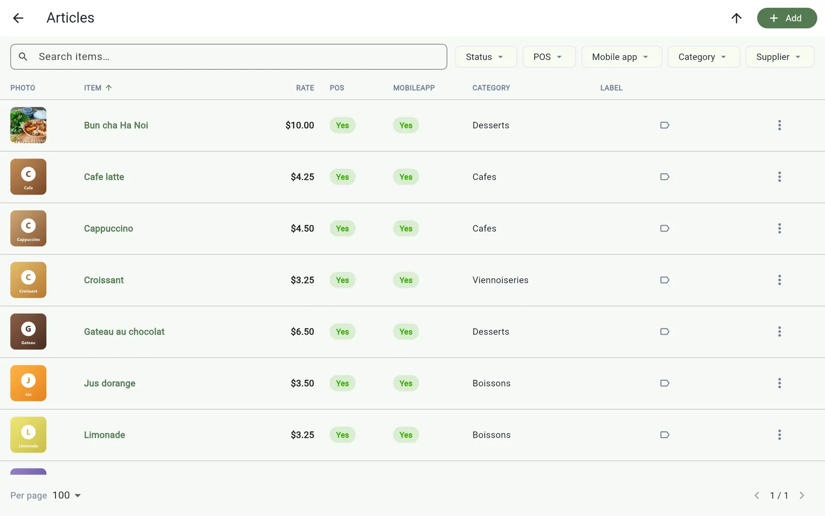Click the Cappuccino placeholder thumbnail

(x=28, y=229)
